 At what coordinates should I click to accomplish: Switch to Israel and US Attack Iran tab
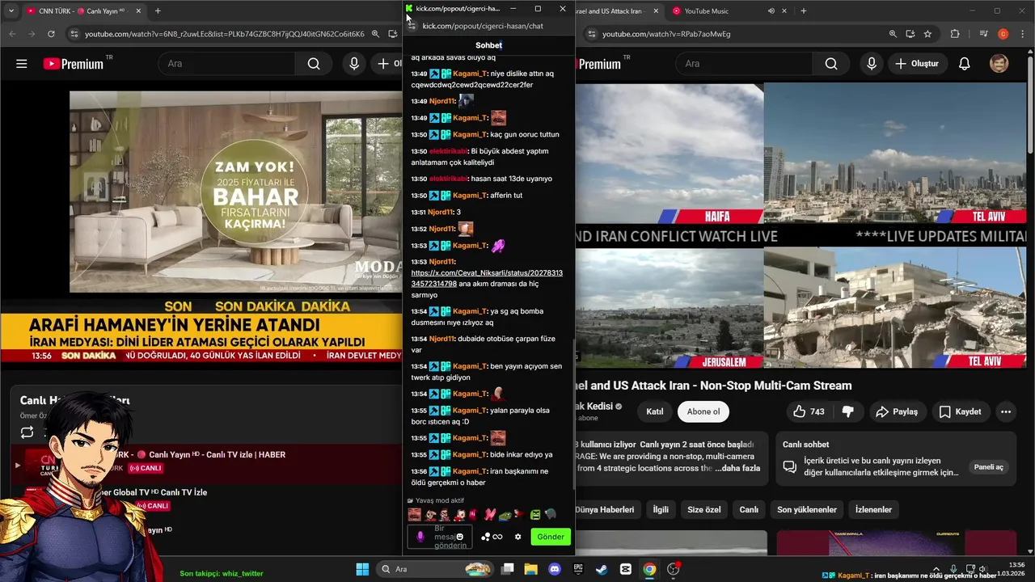click(x=619, y=11)
